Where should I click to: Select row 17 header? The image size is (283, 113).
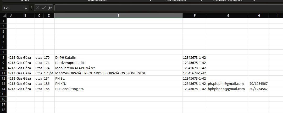[x=3, y=105]
